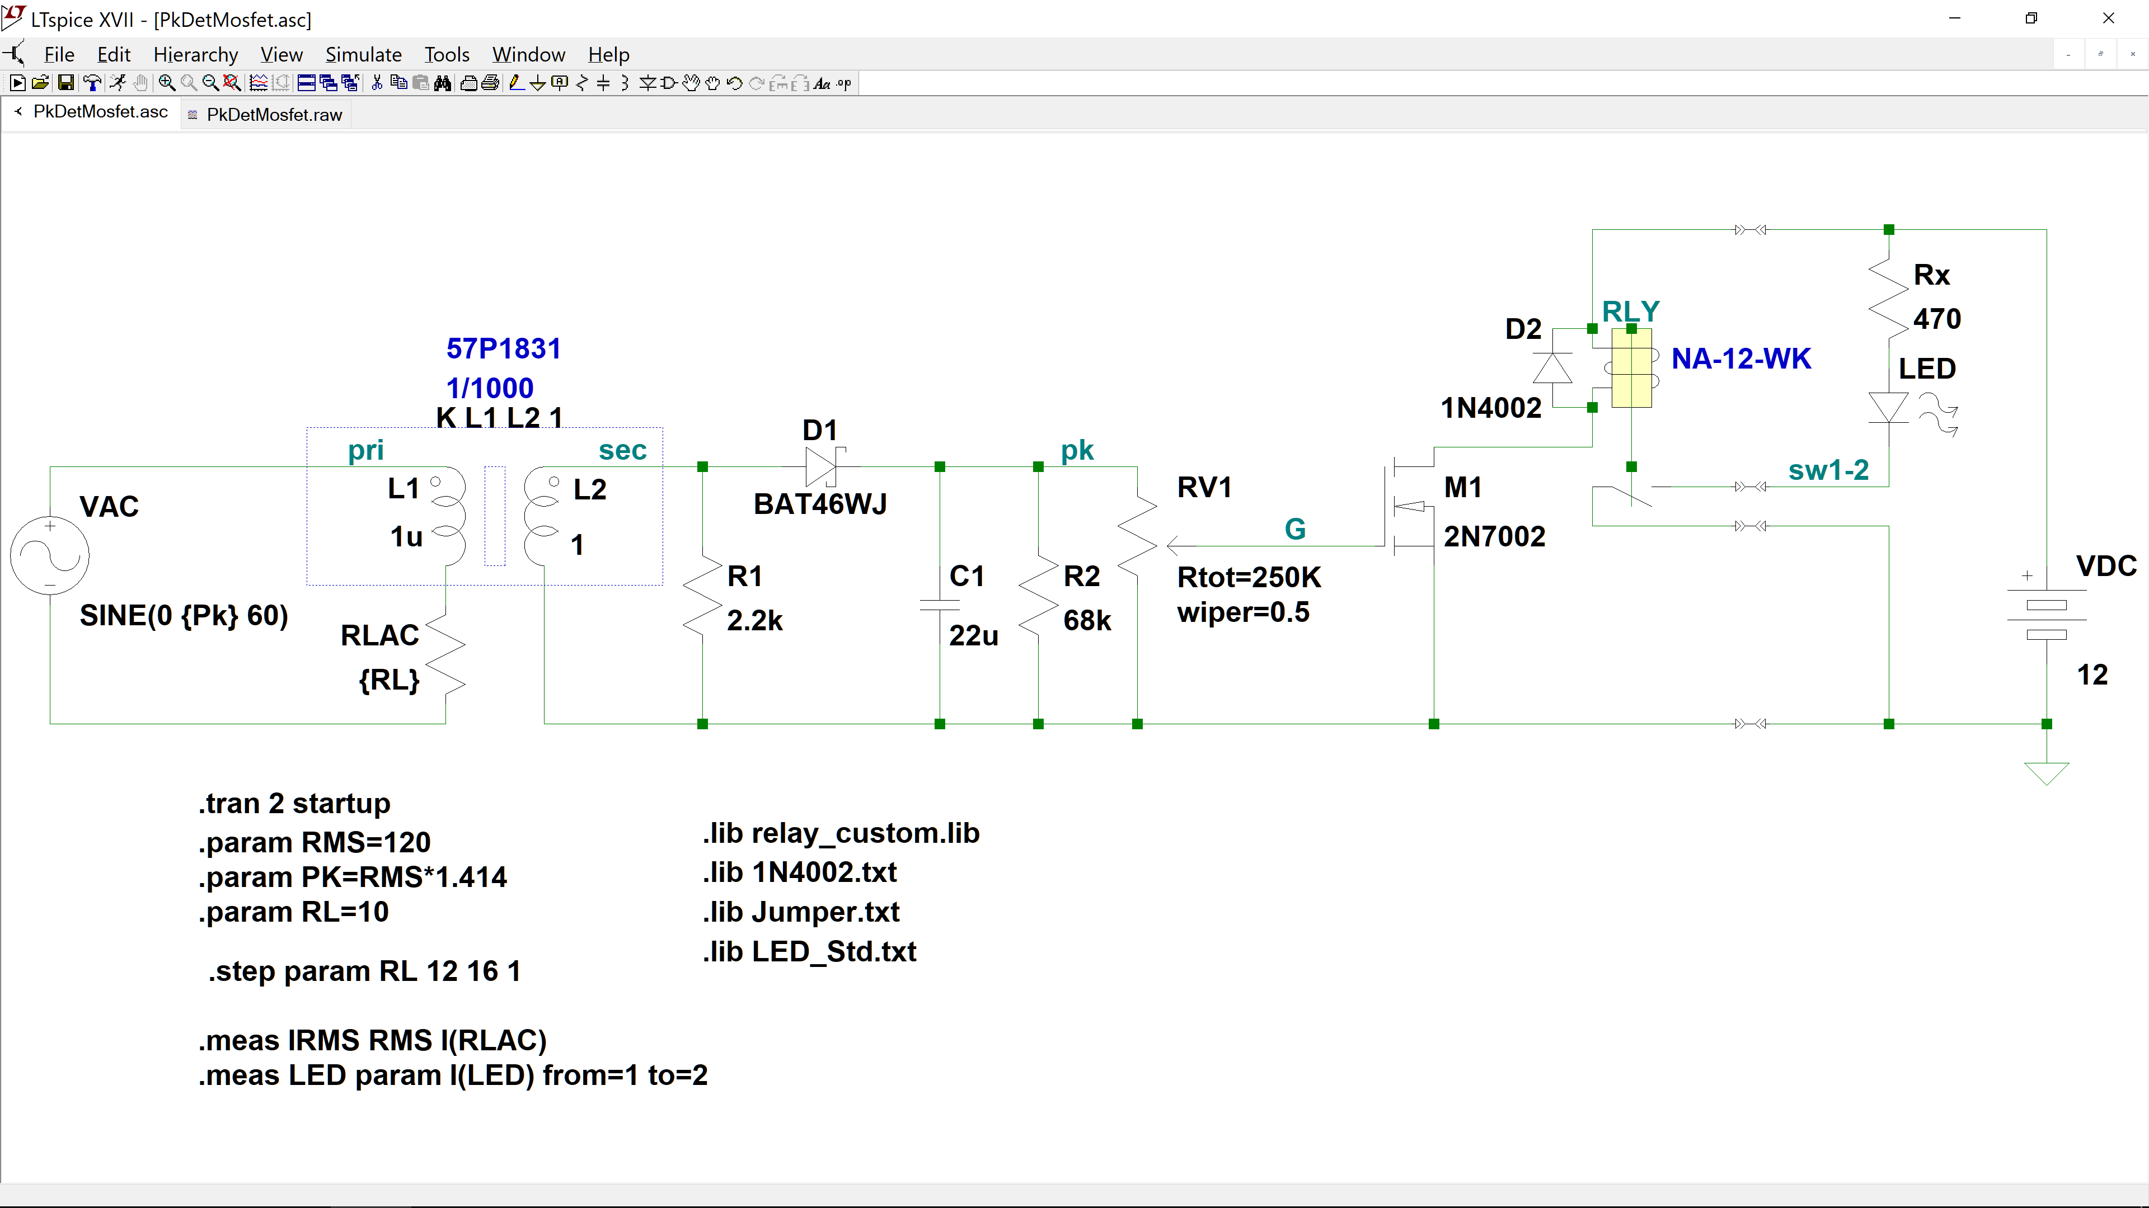Viewport: 2149px width, 1208px height.
Task: Open the File menu
Action: (x=59, y=54)
